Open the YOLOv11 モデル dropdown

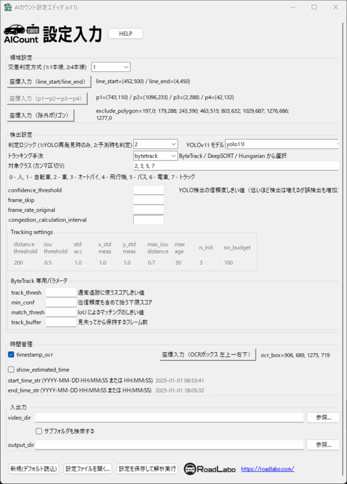click(x=282, y=144)
